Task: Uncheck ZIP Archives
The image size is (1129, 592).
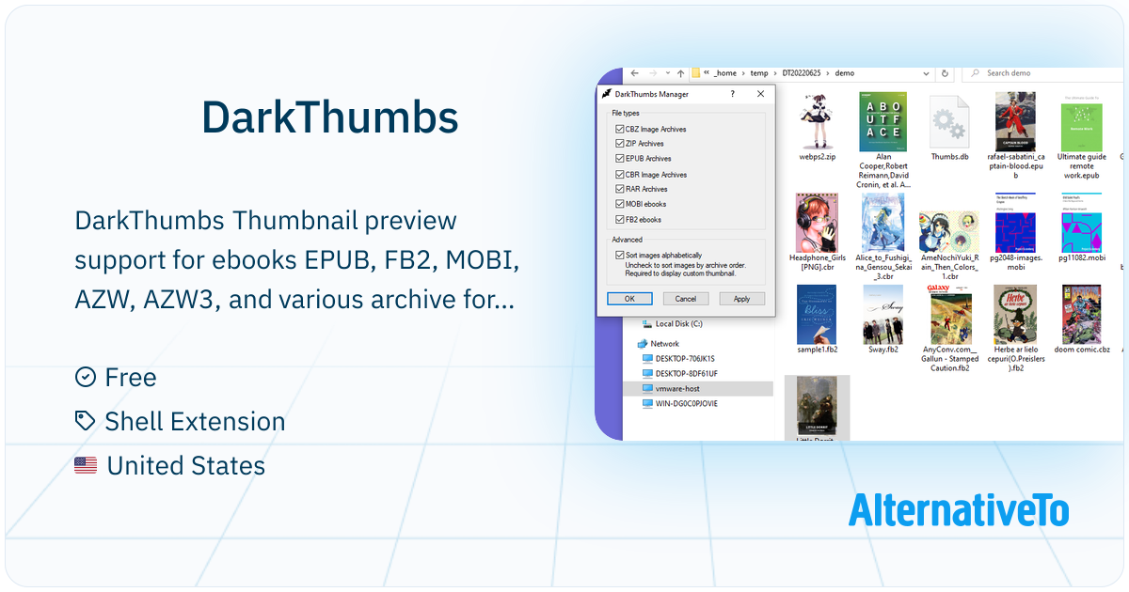Action: 619,144
